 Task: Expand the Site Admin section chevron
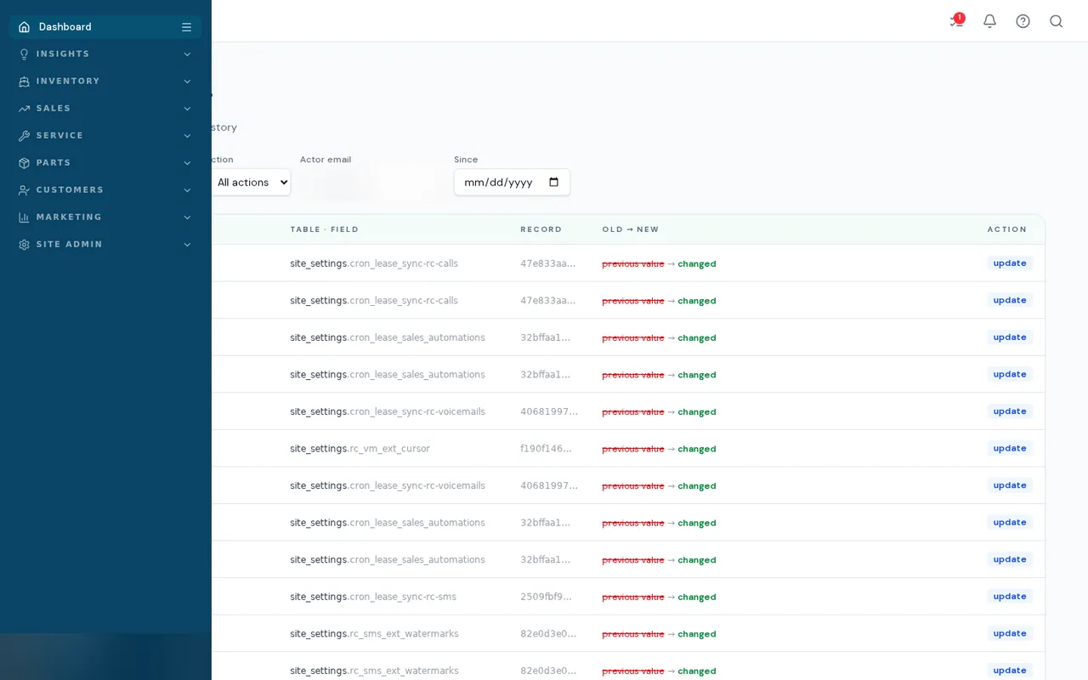coord(187,245)
